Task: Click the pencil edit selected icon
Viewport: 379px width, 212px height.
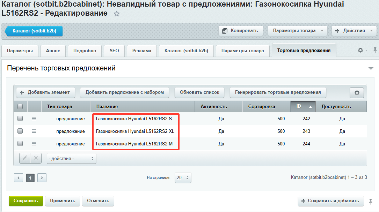Action: pyautogui.click(x=25, y=158)
